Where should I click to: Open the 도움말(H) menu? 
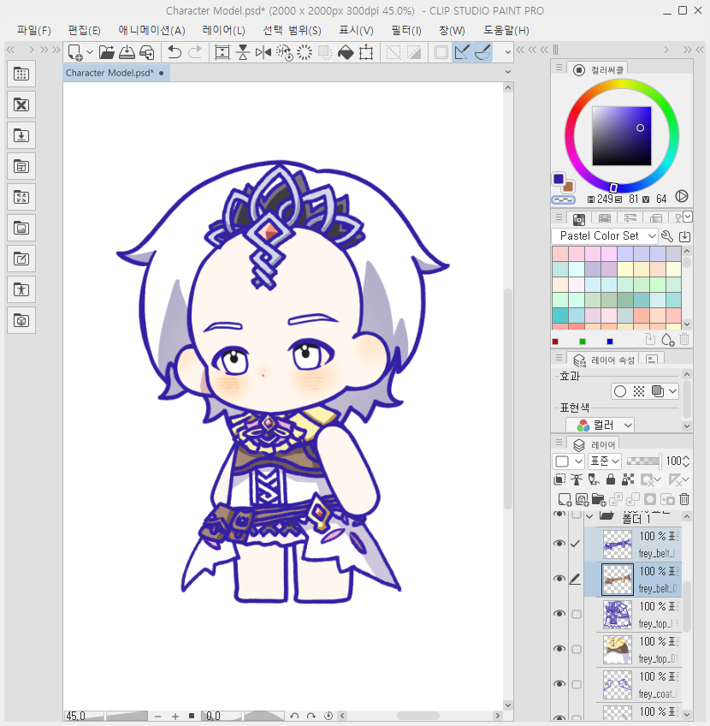point(506,31)
